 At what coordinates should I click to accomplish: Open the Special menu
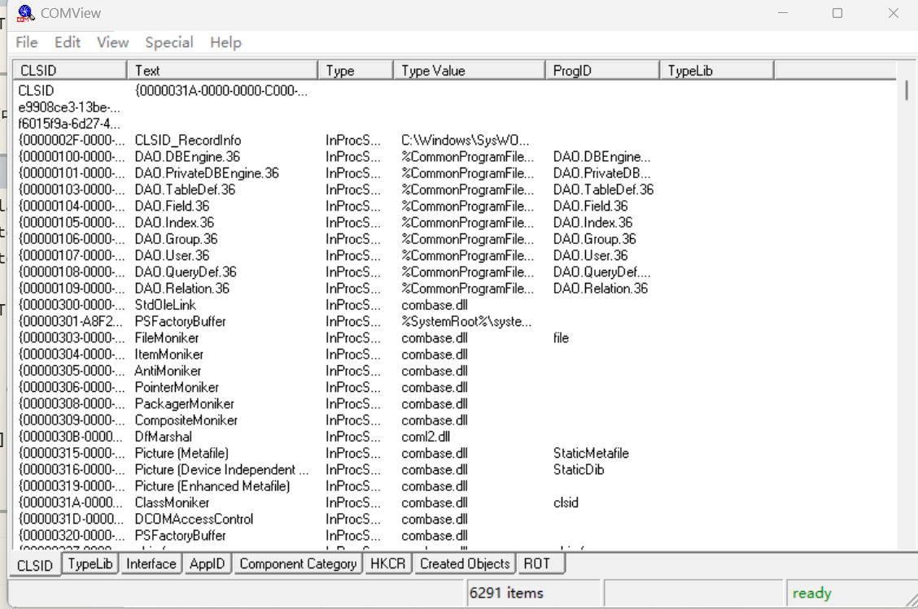coord(169,42)
